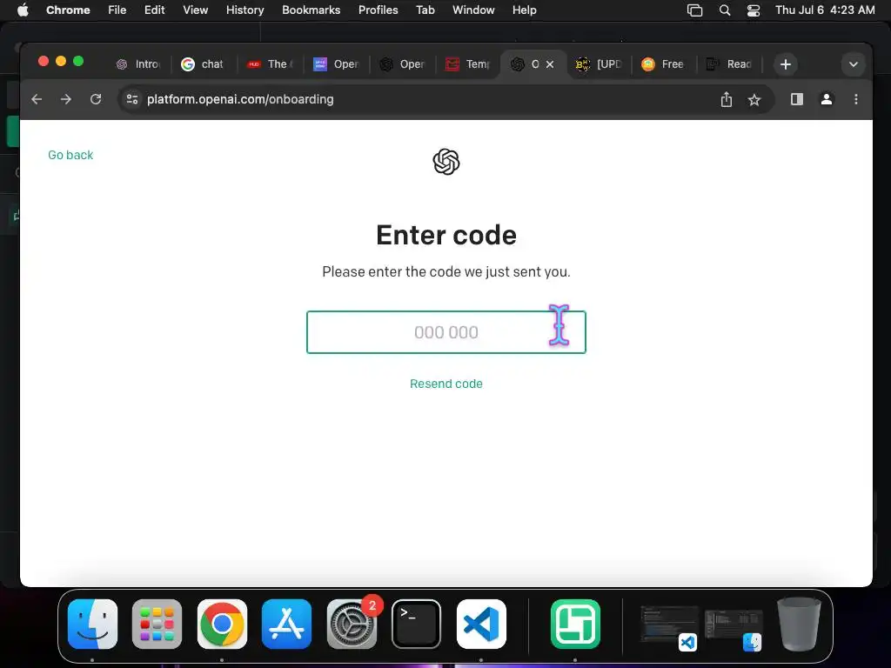Open the Bookmarks menu
Screen dimensions: 891x668
click(311, 10)
